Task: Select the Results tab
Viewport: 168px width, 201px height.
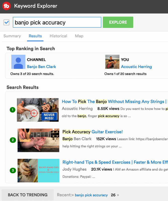Action: tap(35, 36)
